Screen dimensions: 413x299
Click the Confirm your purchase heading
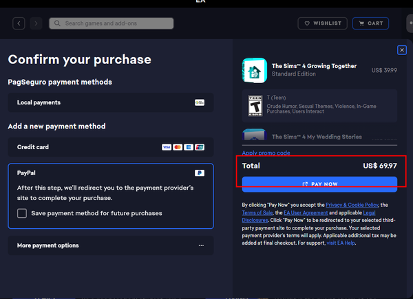pyautogui.click(x=80, y=59)
